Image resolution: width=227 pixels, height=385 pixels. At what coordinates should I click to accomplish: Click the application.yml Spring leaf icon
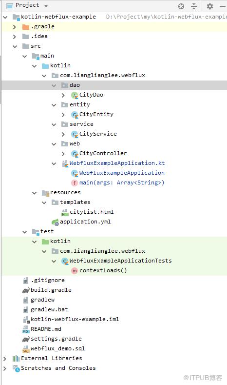(55, 222)
